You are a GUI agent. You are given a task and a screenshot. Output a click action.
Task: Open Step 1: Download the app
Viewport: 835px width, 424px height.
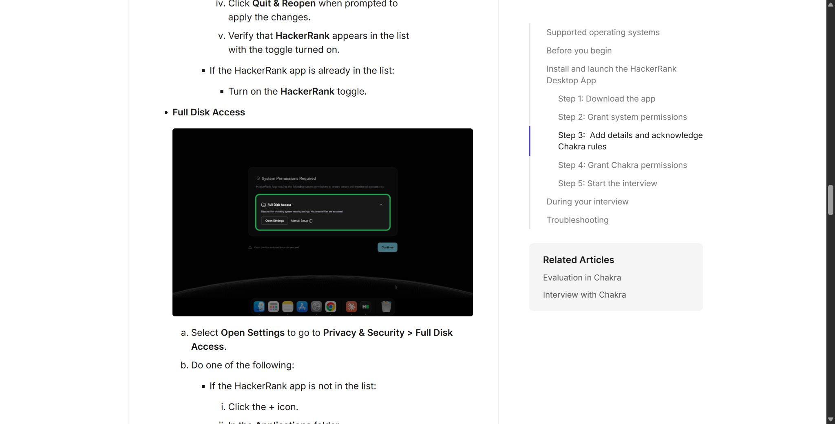(606, 99)
